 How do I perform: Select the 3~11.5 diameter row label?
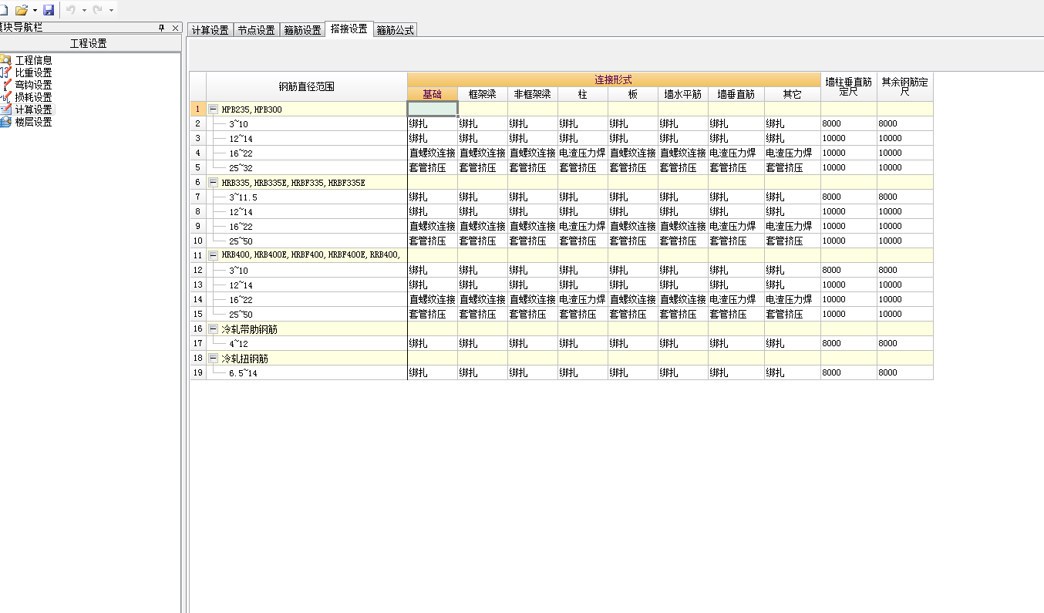243,197
